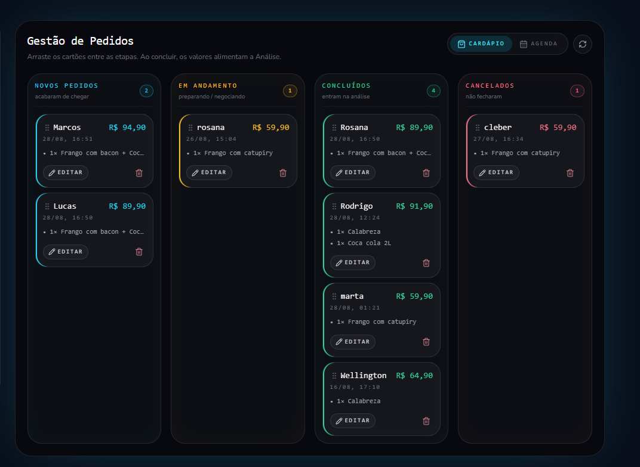Click the date 28/08, 12:24 on Rodrigo card
The height and width of the screenshot is (467, 640).
(355, 218)
